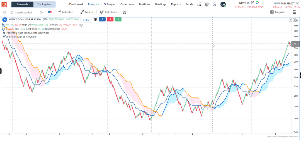Click the Zone definedgesecurities.com watermark link

[282, 136]
